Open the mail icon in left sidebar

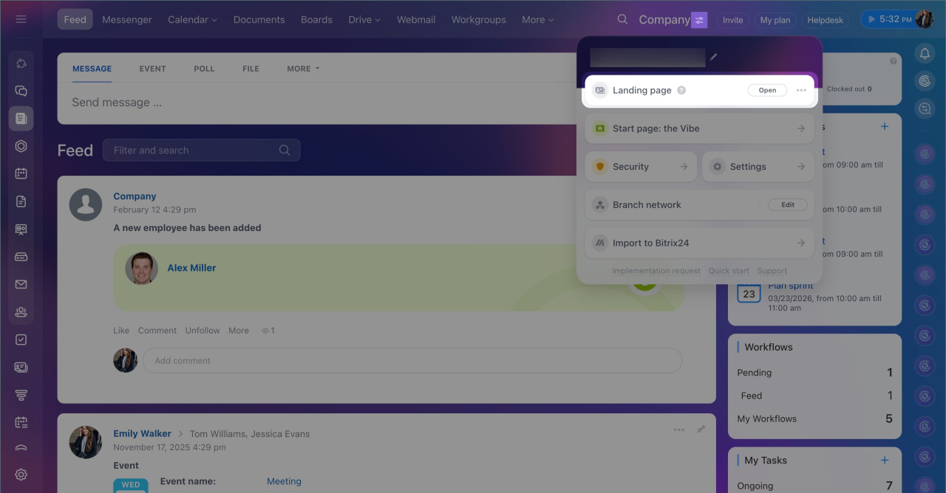click(21, 284)
